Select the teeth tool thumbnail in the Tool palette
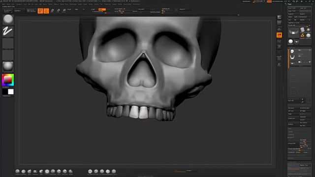Viewport: 315px width, 177px height. (296, 41)
